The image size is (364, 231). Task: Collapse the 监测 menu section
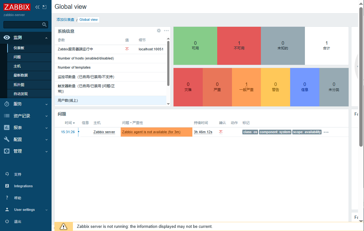(47, 38)
